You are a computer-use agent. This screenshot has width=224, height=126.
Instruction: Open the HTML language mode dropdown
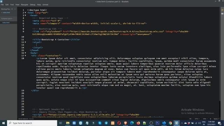click(x=205, y=119)
